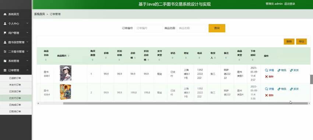Viewport: 313px width, 140px height.
Task: Expand the 图书类型管理 chevron
Action: tap(27, 42)
